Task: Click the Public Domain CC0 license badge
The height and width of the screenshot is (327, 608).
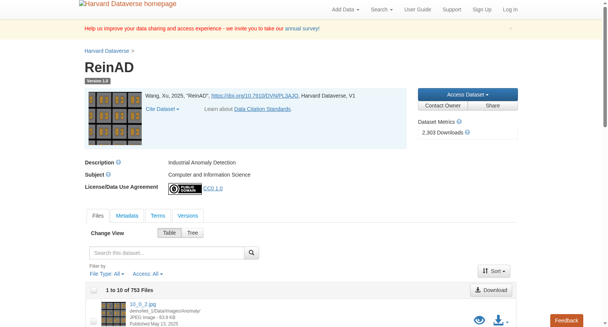Action: [185, 189]
